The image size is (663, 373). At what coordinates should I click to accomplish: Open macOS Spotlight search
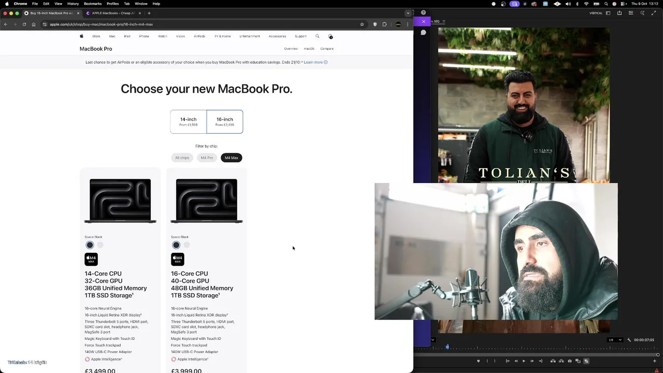(606, 4)
